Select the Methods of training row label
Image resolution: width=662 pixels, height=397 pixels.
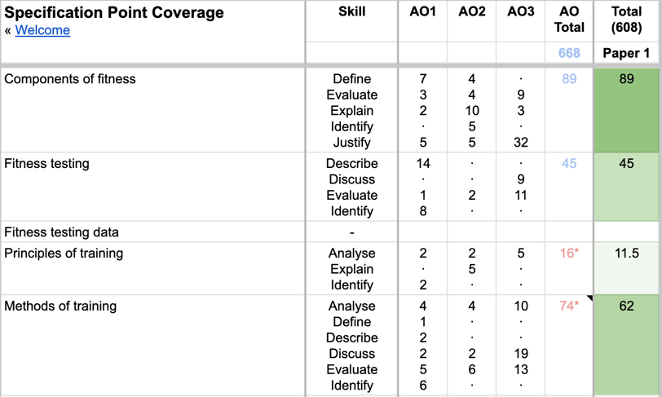[x=60, y=307]
